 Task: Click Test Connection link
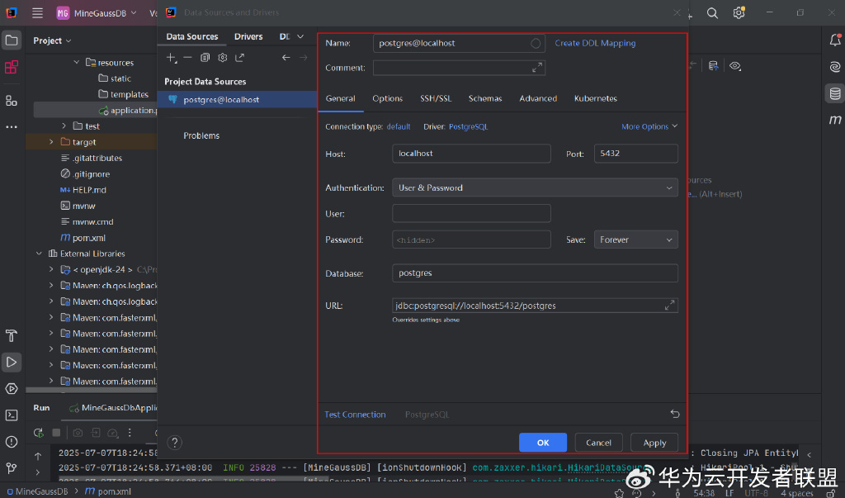[355, 415]
